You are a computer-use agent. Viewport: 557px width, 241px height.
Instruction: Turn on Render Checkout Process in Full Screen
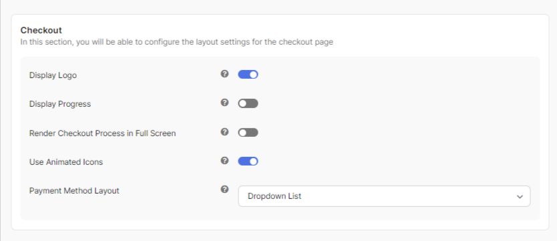coord(248,133)
